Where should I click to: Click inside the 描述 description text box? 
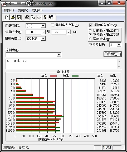pos(61,64)
